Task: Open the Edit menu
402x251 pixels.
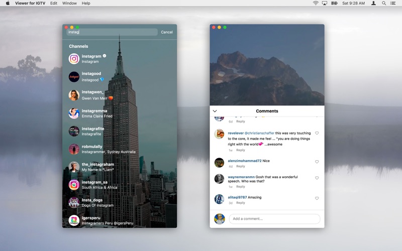Action: pyautogui.click(x=54, y=3)
